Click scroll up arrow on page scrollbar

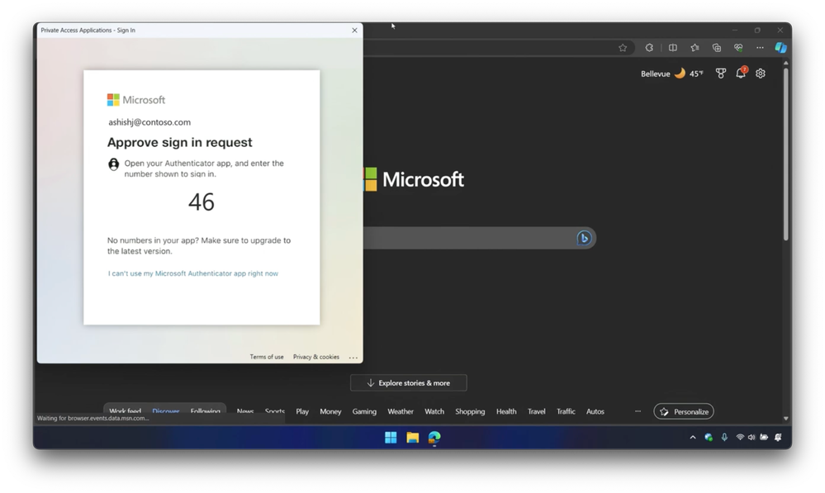785,63
